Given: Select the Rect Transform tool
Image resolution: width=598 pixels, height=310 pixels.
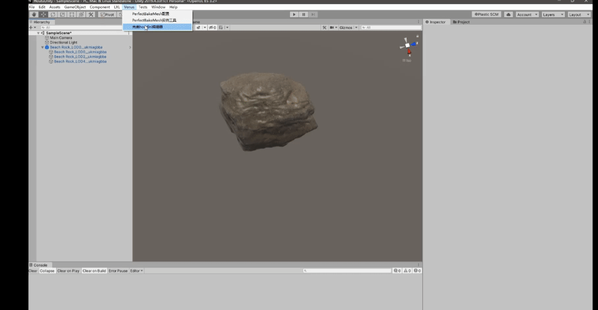Looking at the screenshot, I should 72,15.
